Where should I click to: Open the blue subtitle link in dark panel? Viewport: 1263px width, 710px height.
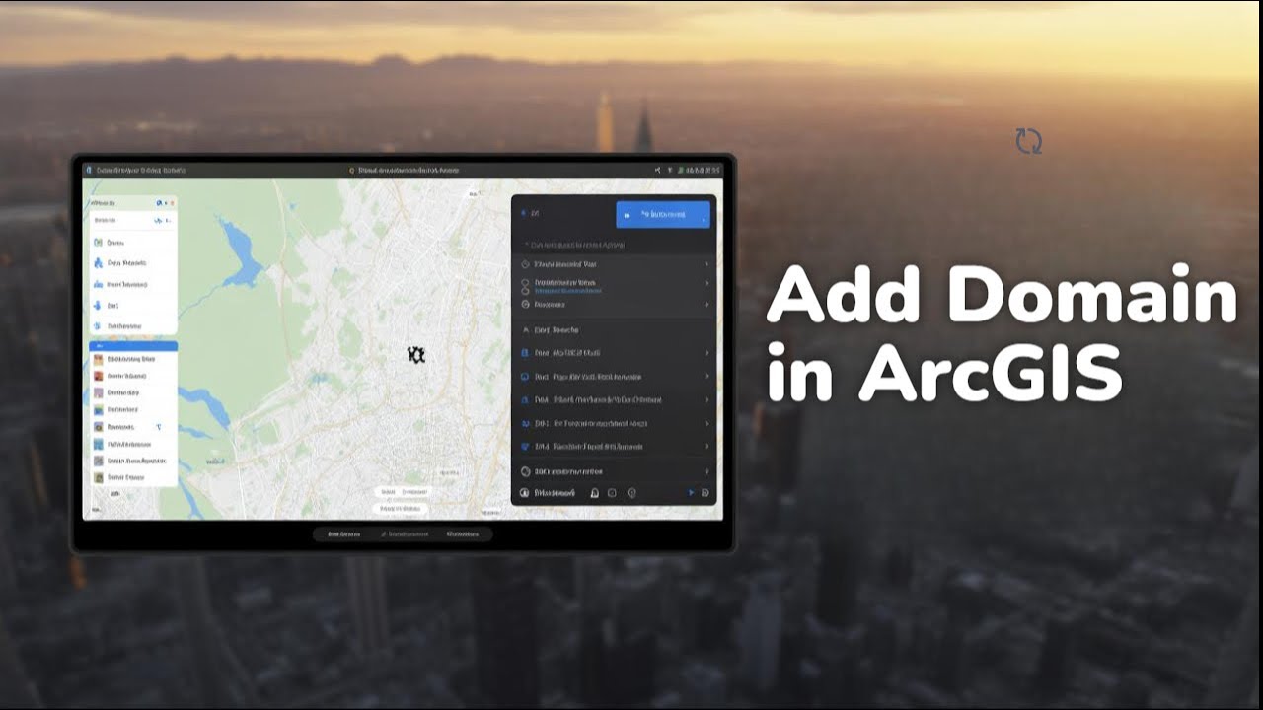coord(565,291)
